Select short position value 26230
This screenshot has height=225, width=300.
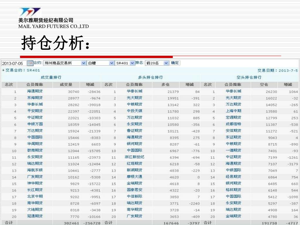pyautogui.click(x=271, y=92)
